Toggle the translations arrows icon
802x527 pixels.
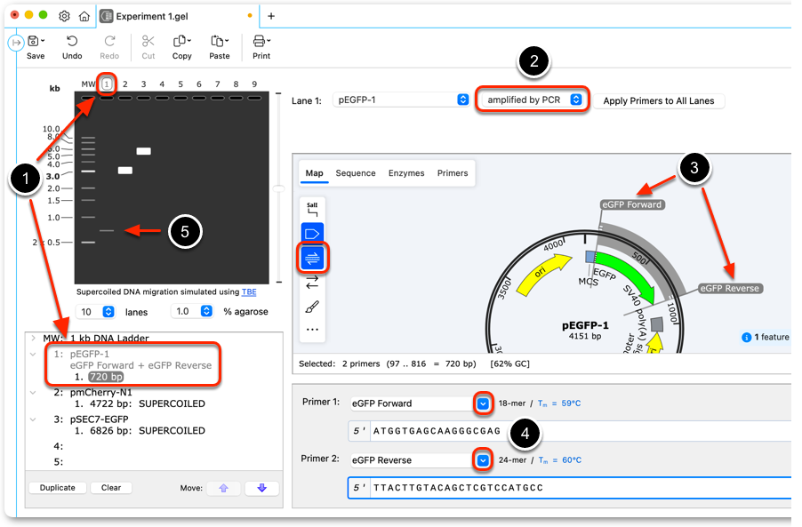(x=312, y=282)
